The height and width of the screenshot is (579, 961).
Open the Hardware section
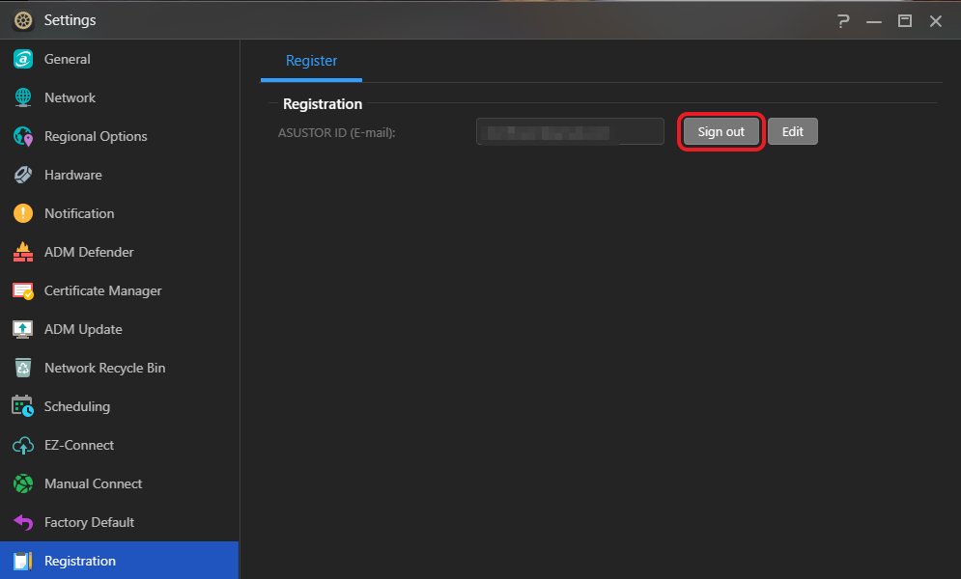click(120, 175)
